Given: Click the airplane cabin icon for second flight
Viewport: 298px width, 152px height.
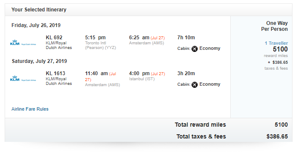Looking at the screenshot, I should click(x=194, y=84).
